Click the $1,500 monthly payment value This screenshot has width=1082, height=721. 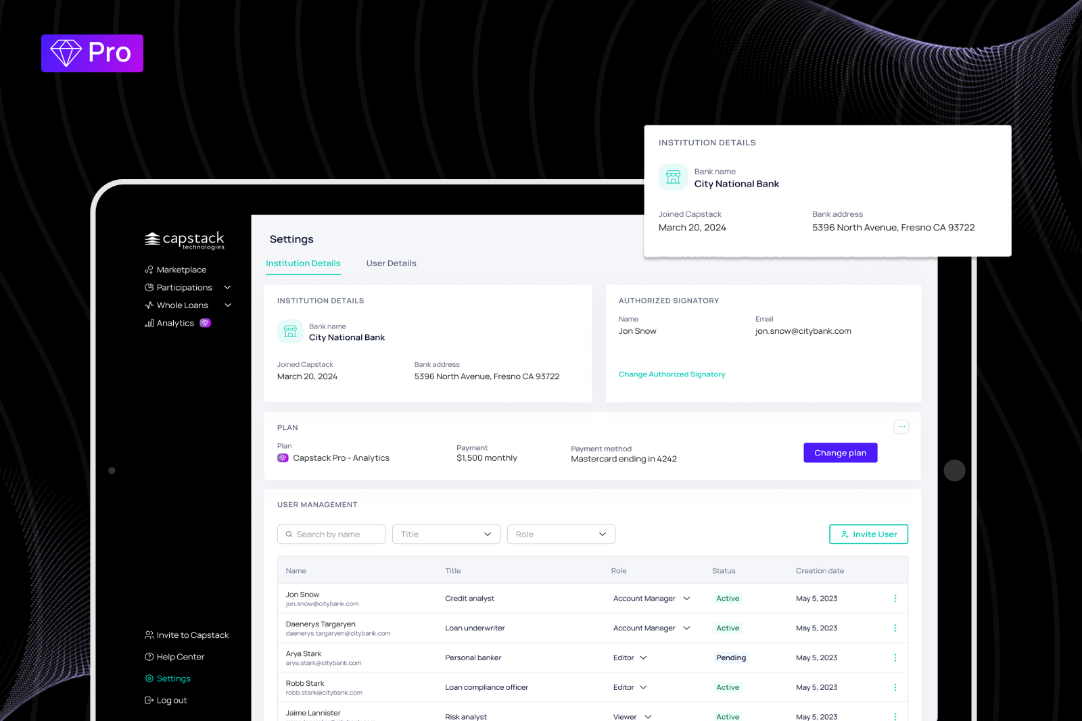(487, 458)
